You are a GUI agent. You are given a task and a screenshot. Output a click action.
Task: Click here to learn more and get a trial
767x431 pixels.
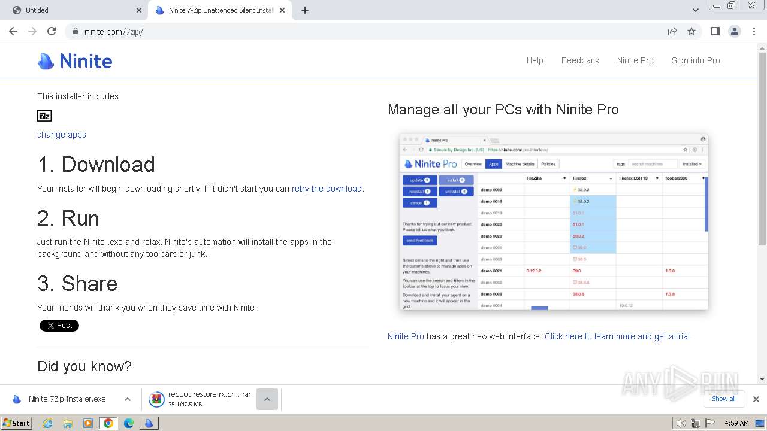tap(618, 336)
